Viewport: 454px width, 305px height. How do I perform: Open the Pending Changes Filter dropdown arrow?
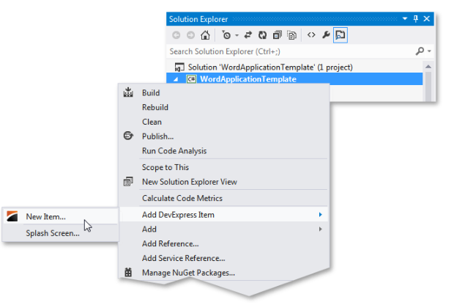click(237, 35)
